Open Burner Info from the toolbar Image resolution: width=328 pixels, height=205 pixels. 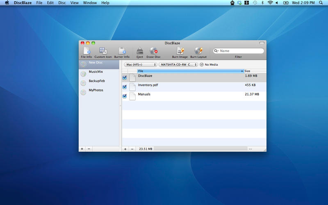click(x=122, y=51)
